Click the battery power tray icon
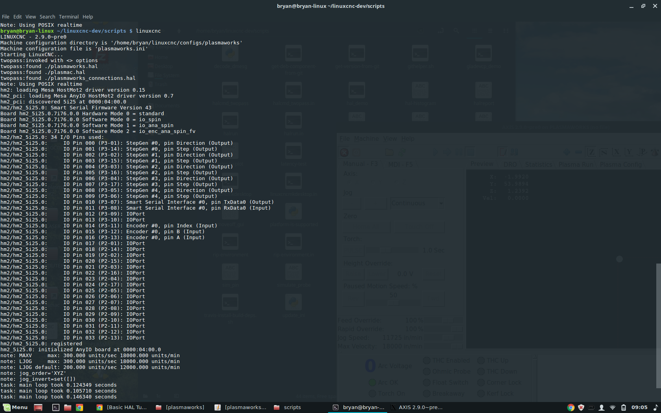 624,407
